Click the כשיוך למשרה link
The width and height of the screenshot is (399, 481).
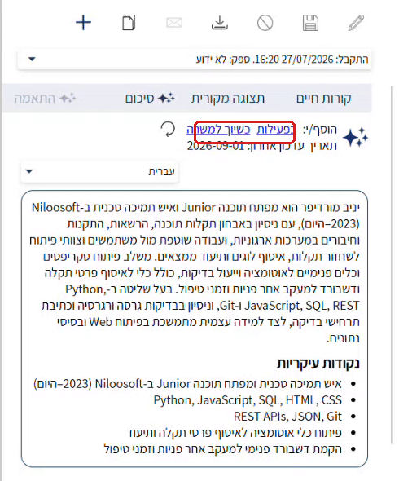[x=218, y=130]
